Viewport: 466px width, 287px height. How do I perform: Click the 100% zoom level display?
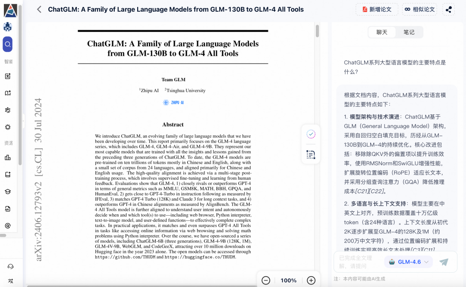tap(289, 281)
